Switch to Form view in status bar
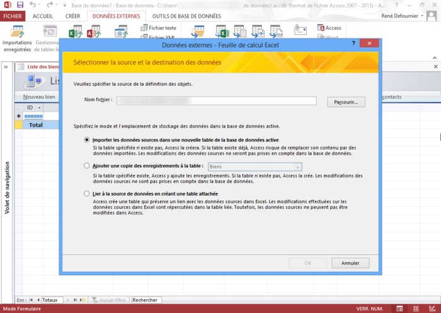Image resolution: width=441 pixels, height=313 pixels. pyautogui.click(x=399, y=309)
